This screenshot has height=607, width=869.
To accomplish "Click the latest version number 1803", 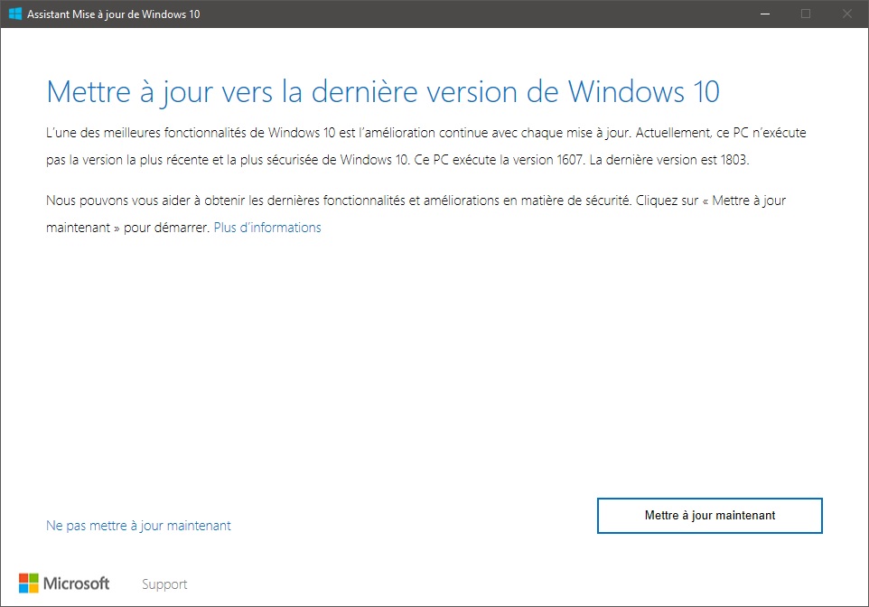I will [734, 160].
